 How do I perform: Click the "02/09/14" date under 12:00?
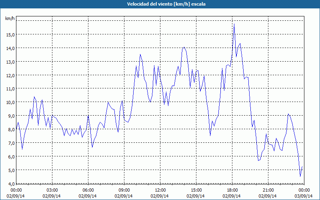click(160, 196)
